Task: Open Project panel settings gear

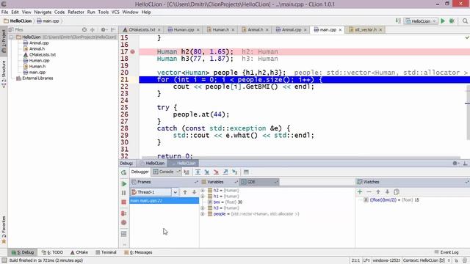Action: pyautogui.click(x=104, y=29)
